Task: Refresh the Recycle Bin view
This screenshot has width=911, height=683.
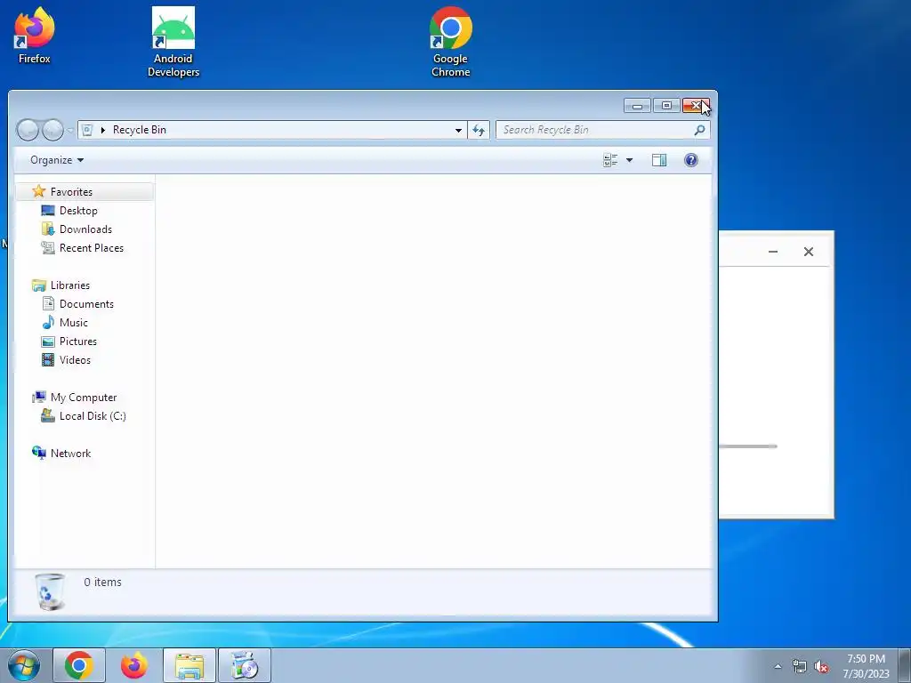Action: click(x=479, y=130)
